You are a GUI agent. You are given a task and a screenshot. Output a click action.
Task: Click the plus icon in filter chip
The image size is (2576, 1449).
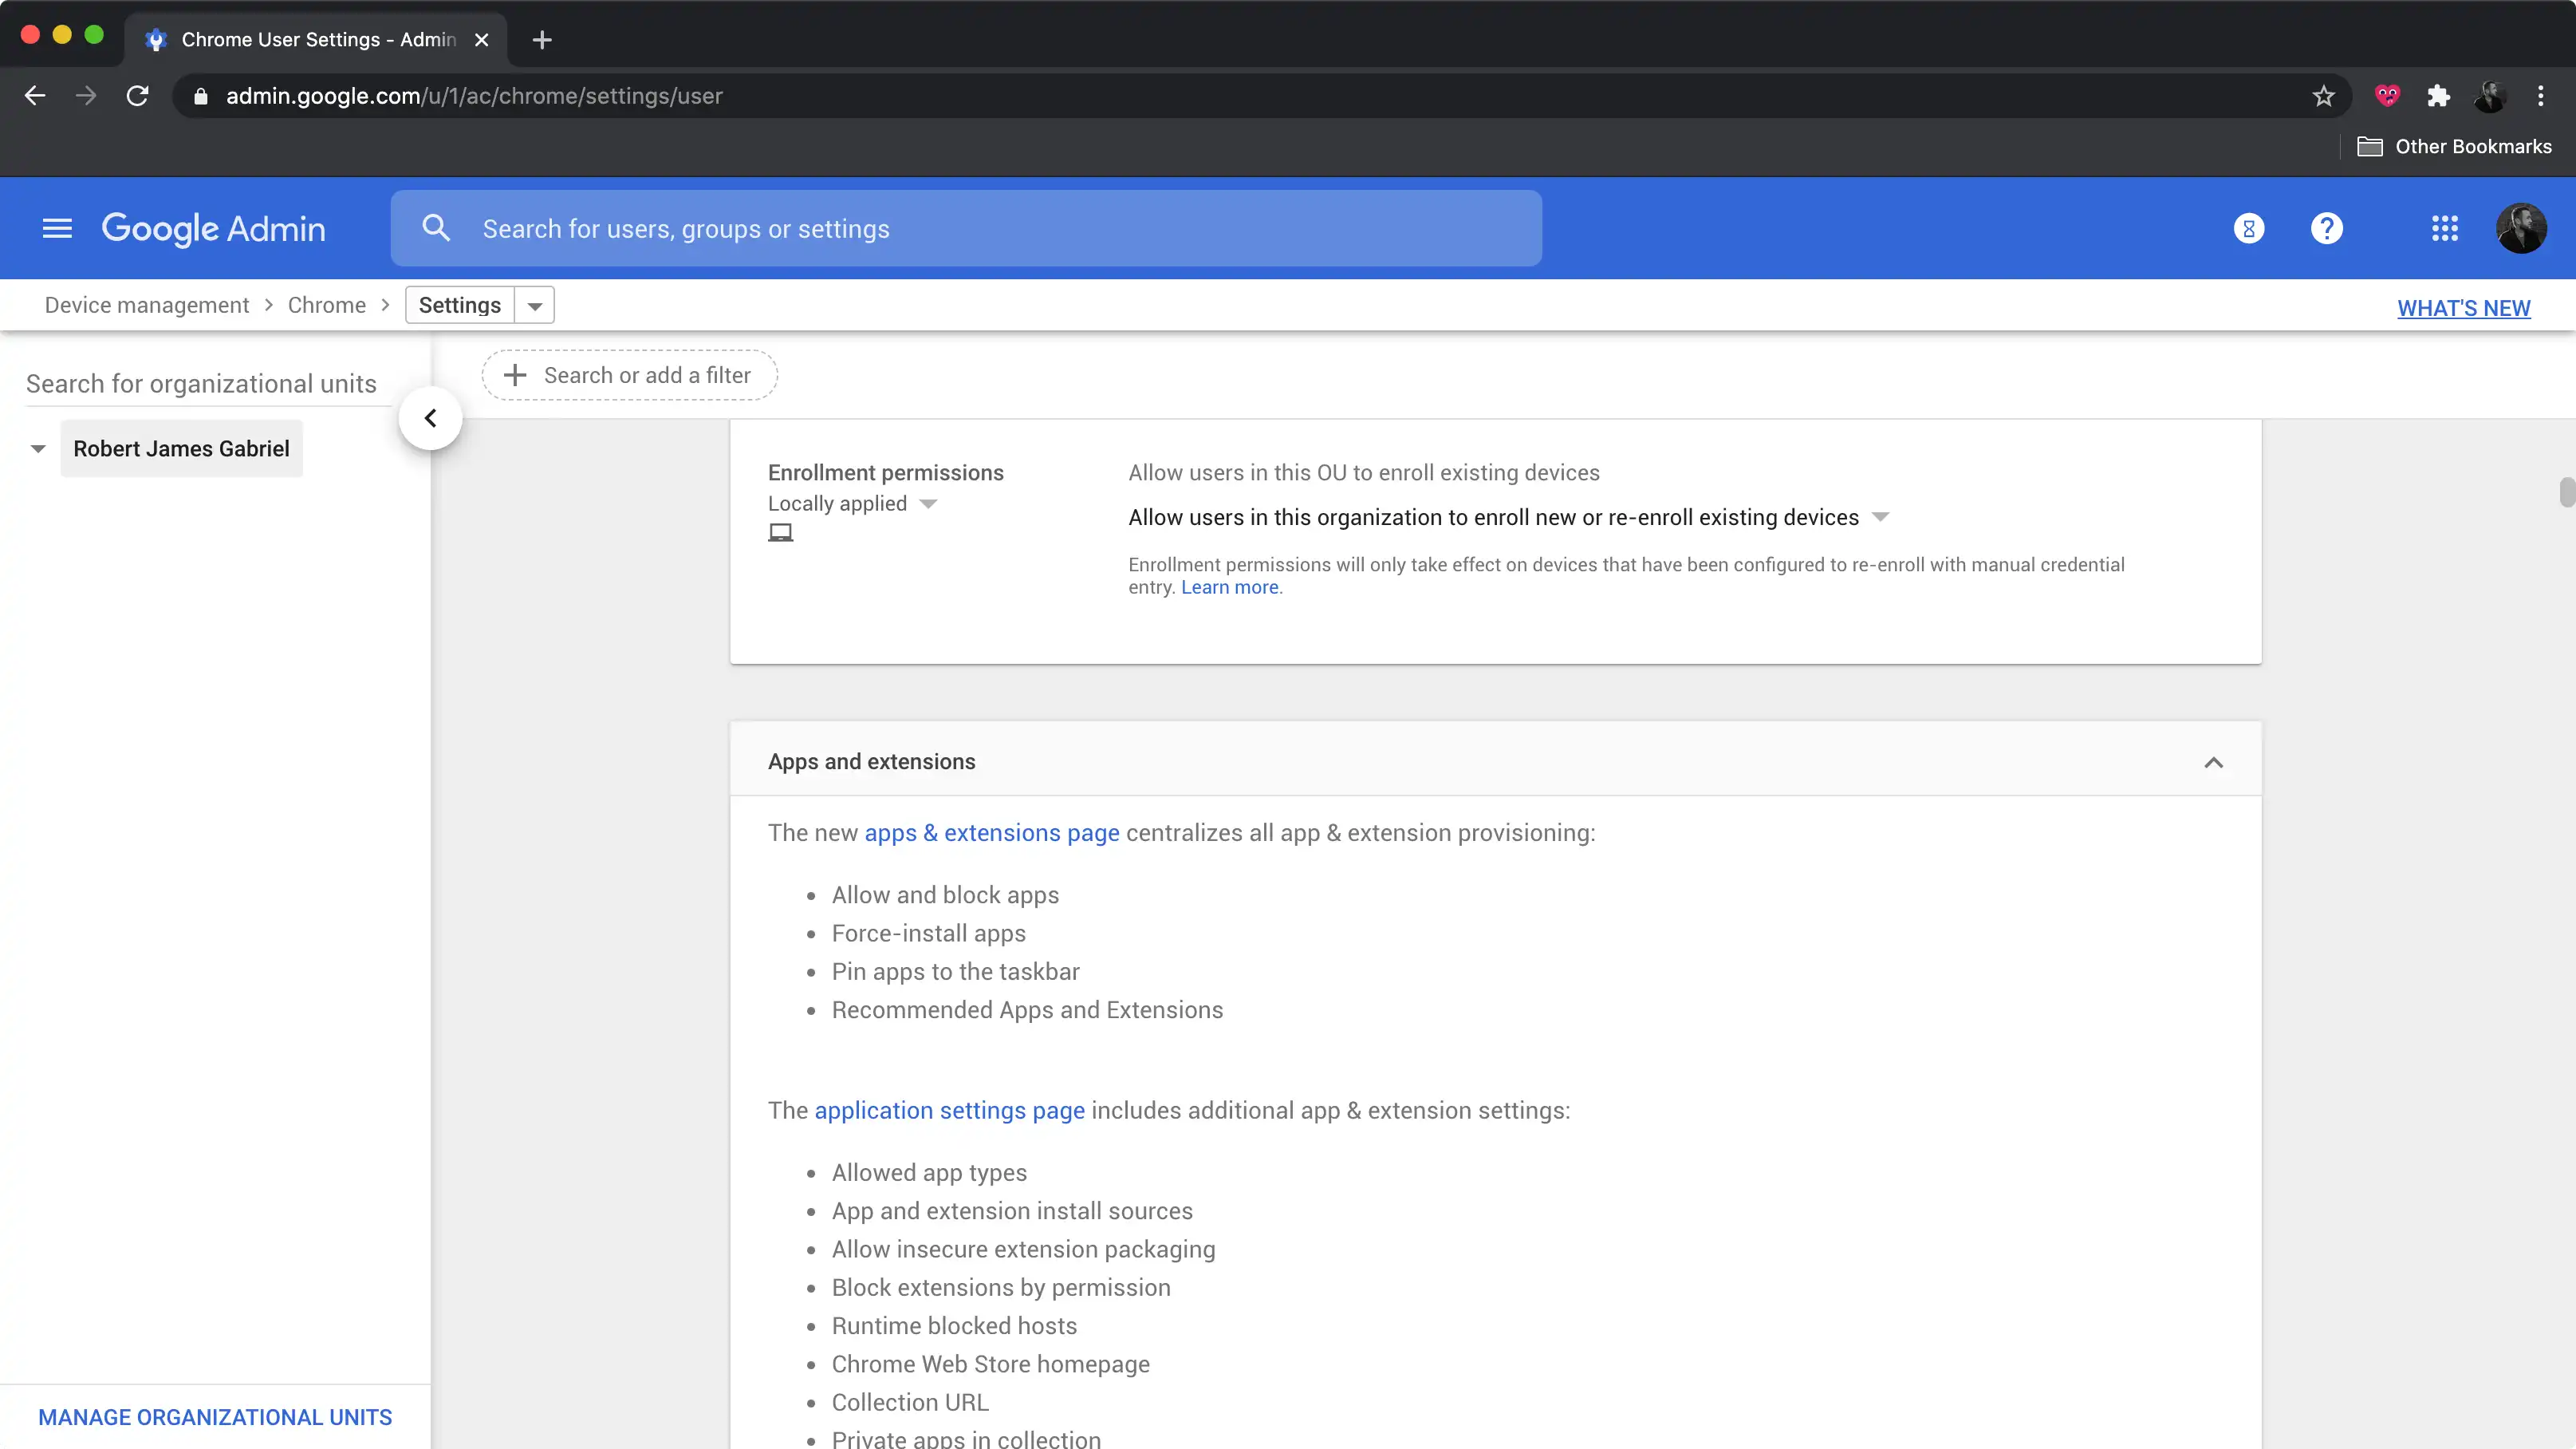515,375
